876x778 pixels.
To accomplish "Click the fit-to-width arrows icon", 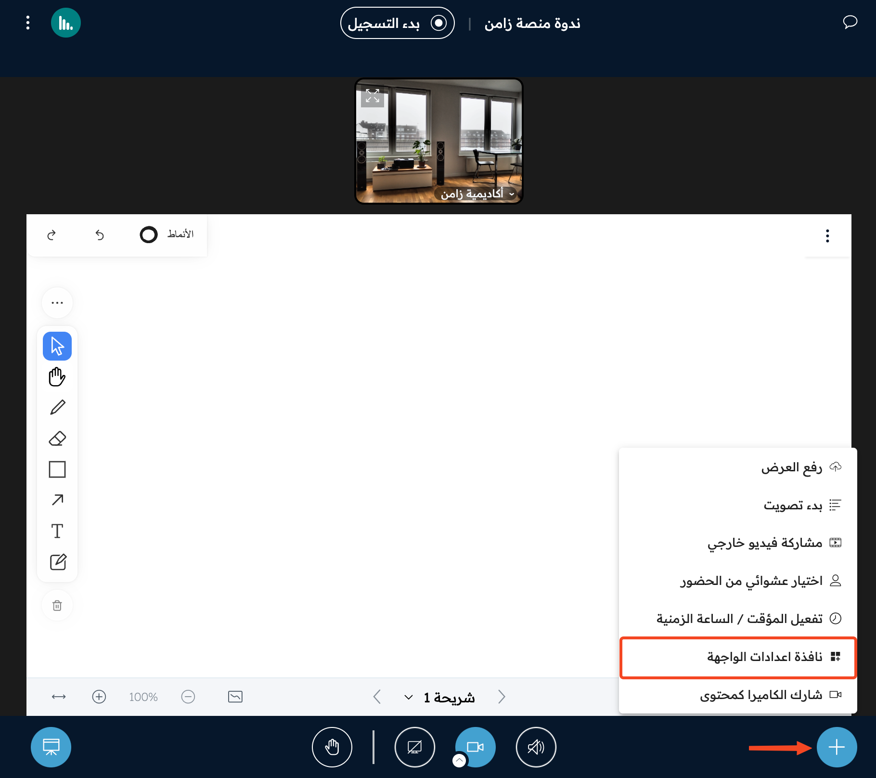I will (x=59, y=697).
